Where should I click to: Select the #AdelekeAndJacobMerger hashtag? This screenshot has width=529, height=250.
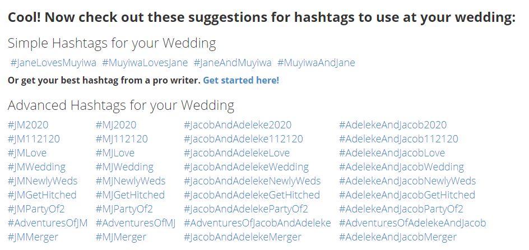pyautogui.click(x=398, y=237)
